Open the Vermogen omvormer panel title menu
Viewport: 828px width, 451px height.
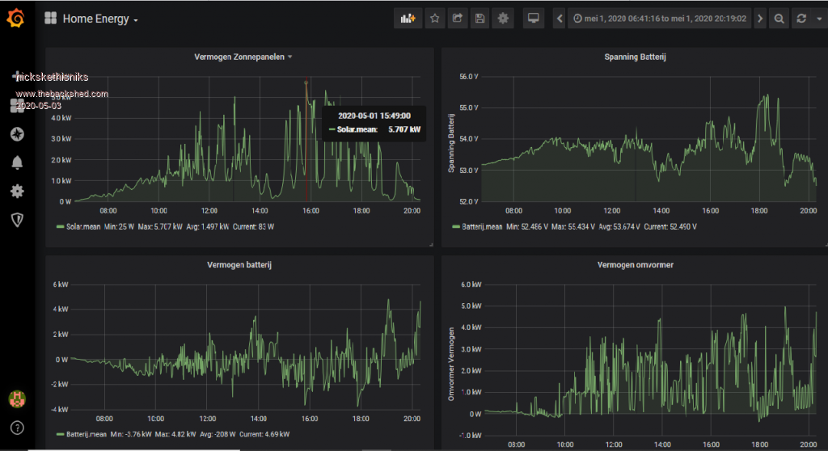tap(635, 264)
